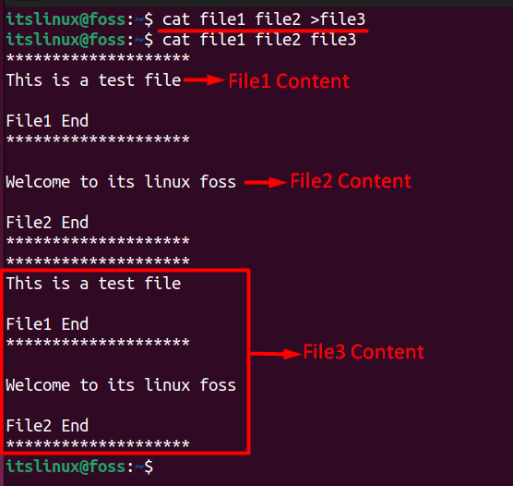Screen dimensions: 513x486
Task: Click the red arrow pointing to File2 Content
Action: tap(266, 182)
